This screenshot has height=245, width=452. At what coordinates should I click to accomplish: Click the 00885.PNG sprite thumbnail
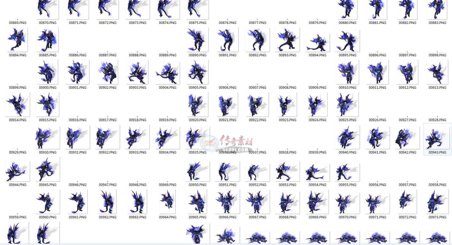(x=47, y=40)
